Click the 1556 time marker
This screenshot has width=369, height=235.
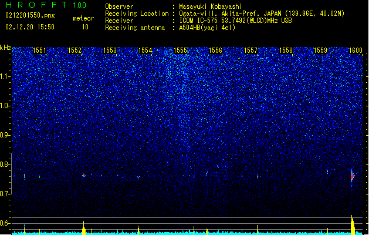tap(215, 51)
